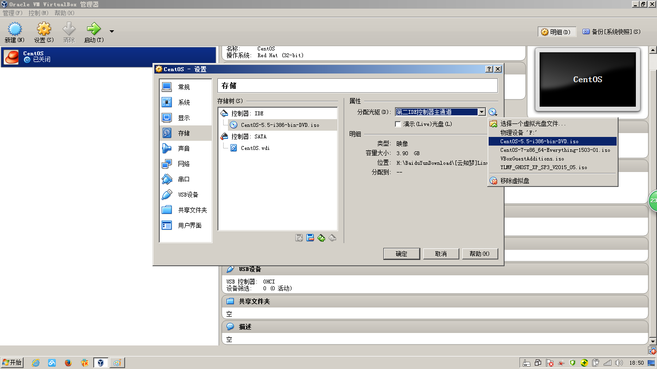Click the VirtualBox taskbar button
Screen dimensions: 657x369
pyautogui.click(x=101, y=363)
